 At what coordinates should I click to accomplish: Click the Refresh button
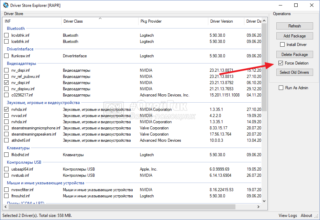click(295, 26)
